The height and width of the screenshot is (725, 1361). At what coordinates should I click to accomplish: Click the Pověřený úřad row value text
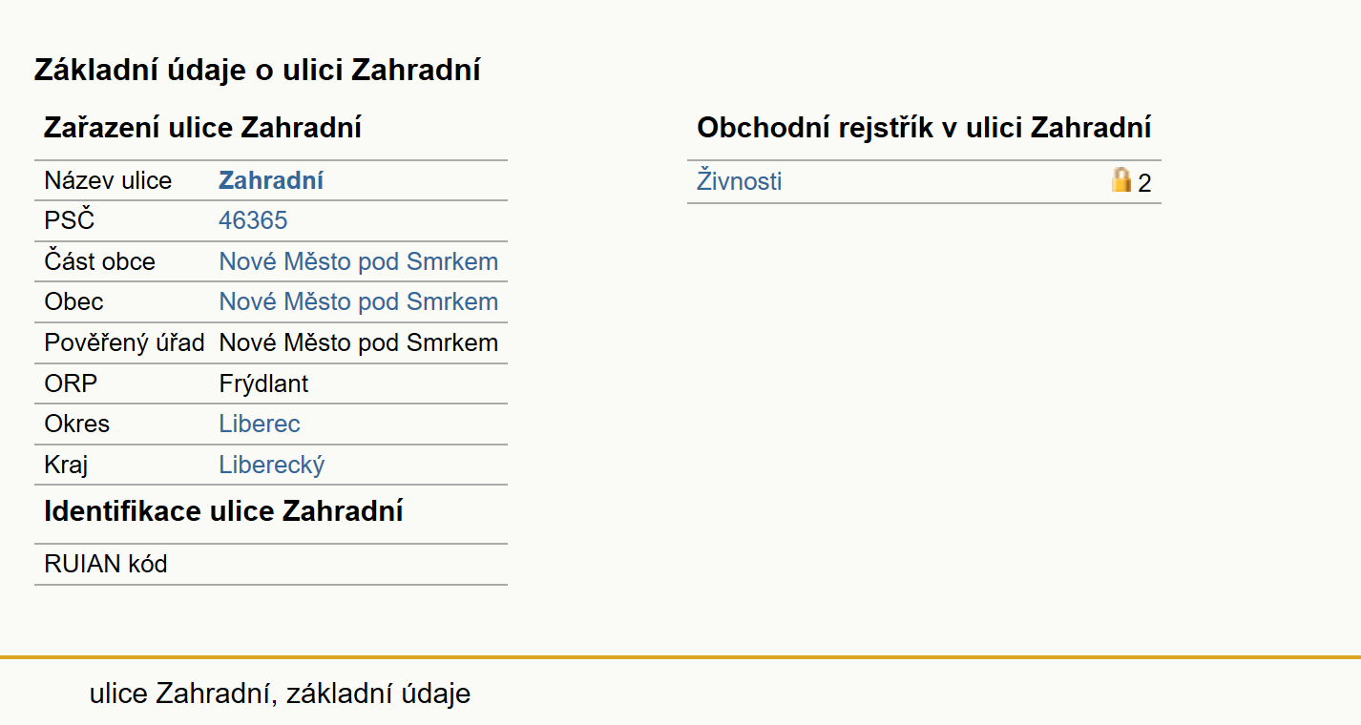359,342
